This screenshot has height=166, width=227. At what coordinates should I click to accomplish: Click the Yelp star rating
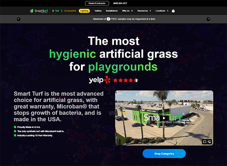[x=125, y=80]
